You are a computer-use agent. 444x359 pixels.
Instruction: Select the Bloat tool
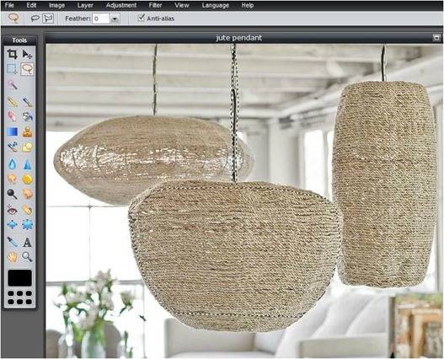click(x=12, y=224)
